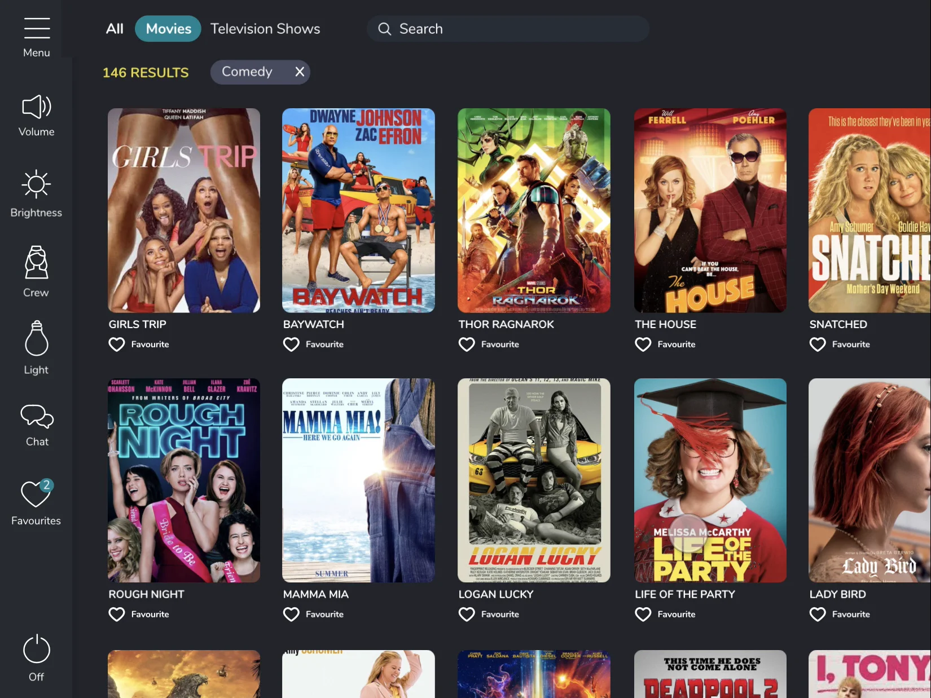Open the Girls Trip poster
Image resolution: width=931 pixels, height=698 pixels.
[184, 210]
